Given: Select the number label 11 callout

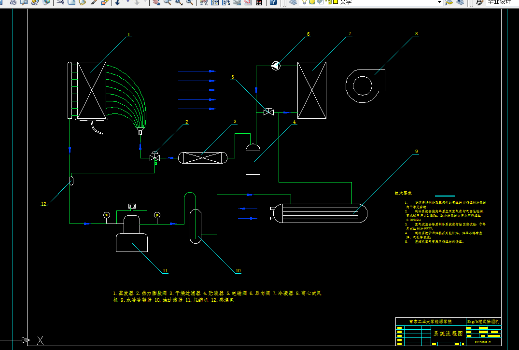Looking at the screenshot, I should pyautogui.click(x=165, y=271).
